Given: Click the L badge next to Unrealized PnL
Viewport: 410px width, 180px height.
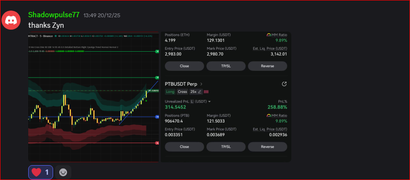Looking at the screenshot, I should [x=192, y=101].
